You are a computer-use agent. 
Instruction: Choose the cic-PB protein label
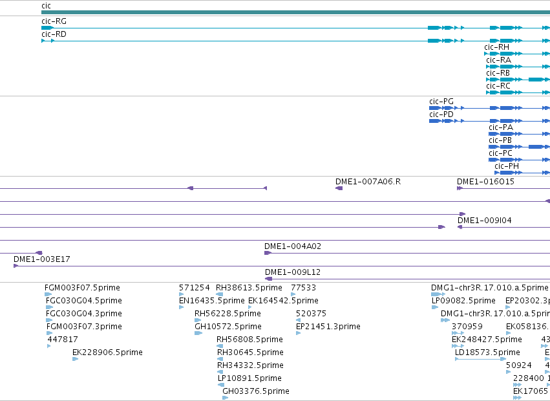pos(500,141)
